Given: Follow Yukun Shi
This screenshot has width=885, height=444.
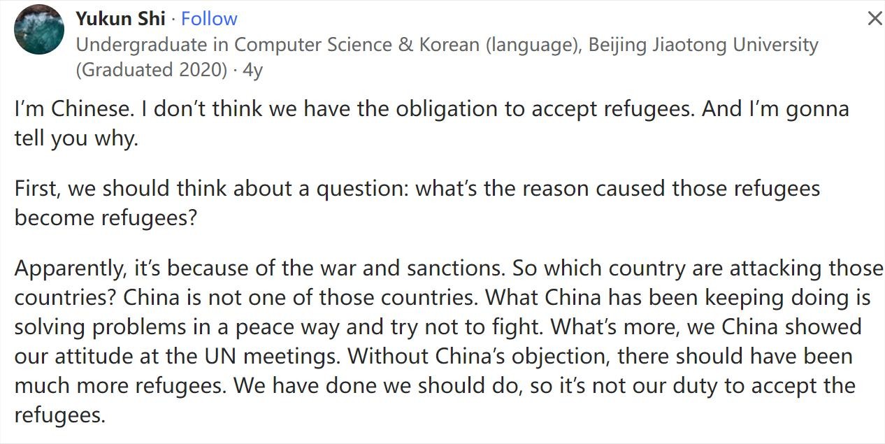Looking at the screenshot, I should [209, 19].
